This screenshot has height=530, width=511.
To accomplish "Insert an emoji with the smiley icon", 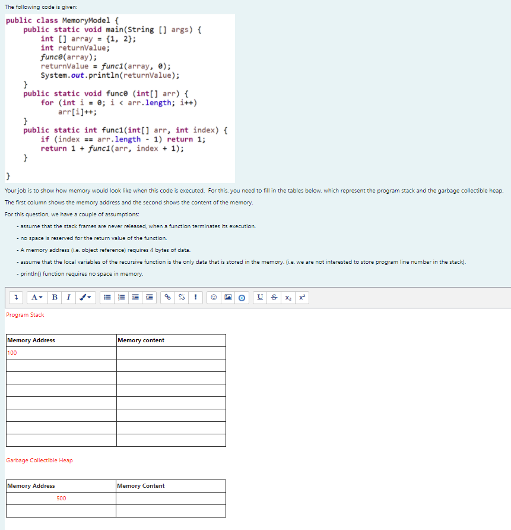I will pos(212,297).
